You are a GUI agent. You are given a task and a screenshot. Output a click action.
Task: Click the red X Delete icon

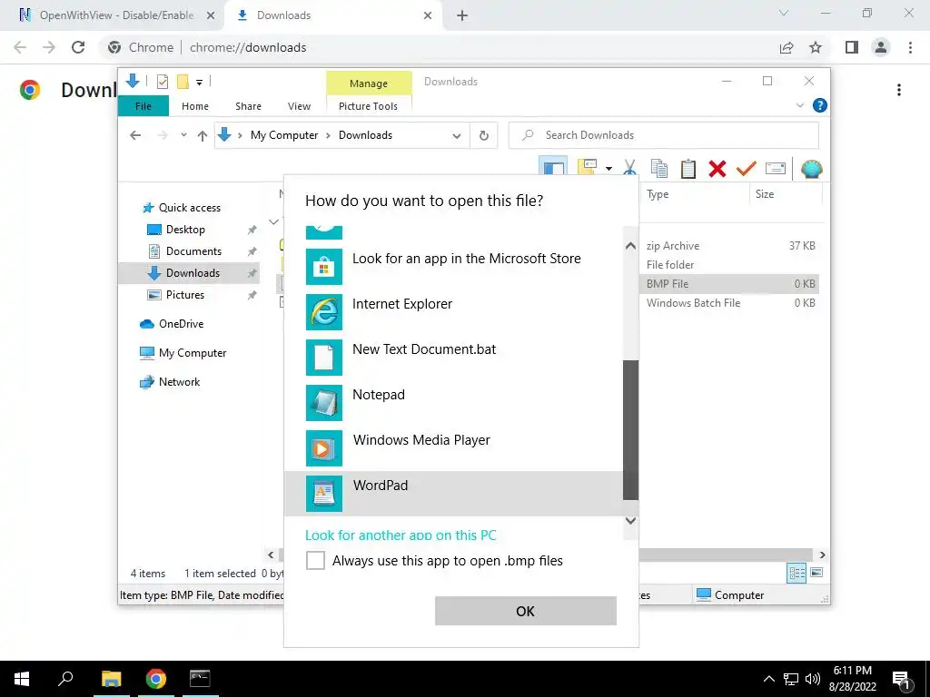pyautogui.click(x=717, y=168)
